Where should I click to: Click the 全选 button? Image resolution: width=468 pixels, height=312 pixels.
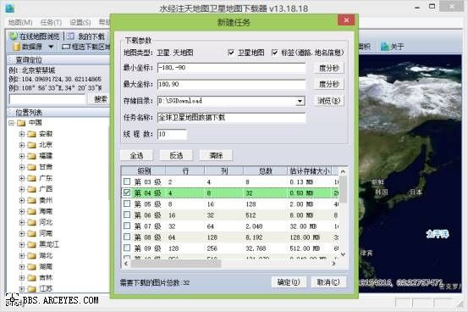point(136,155)
